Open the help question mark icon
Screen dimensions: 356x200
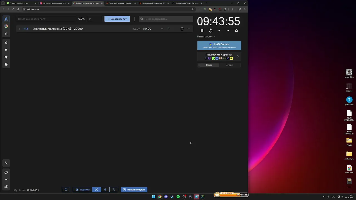[x=6, y=64]
